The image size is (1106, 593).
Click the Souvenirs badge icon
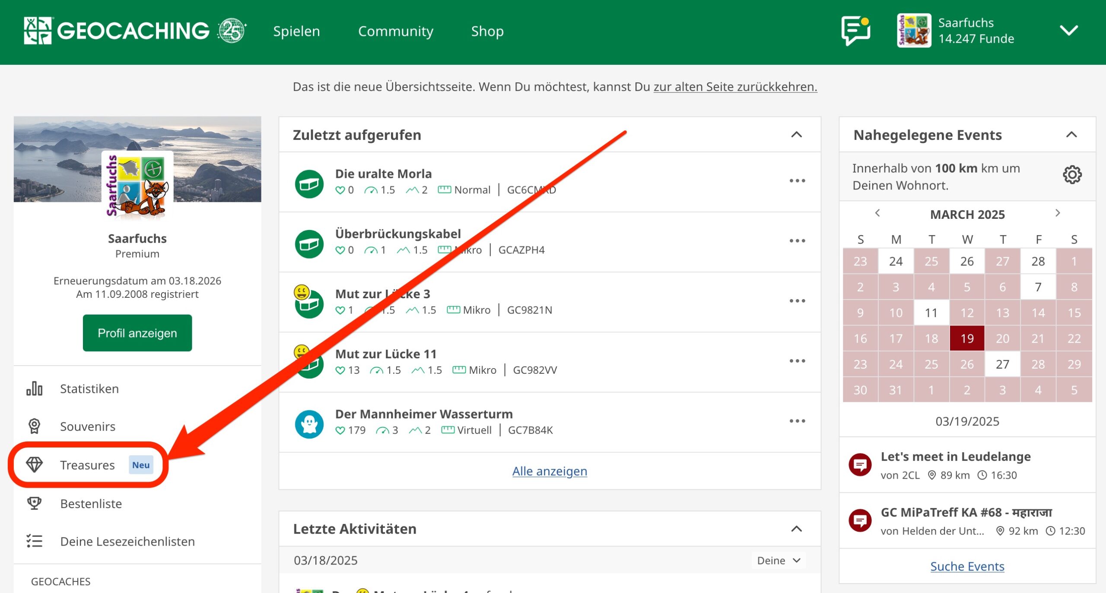coord(34,426)
